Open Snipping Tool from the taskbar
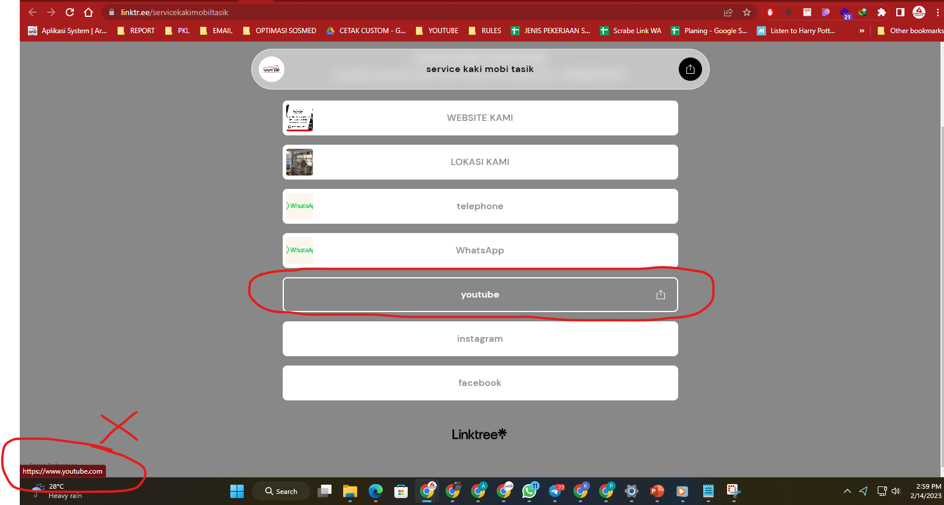944x505 pixels. click(x=733, y=492)
